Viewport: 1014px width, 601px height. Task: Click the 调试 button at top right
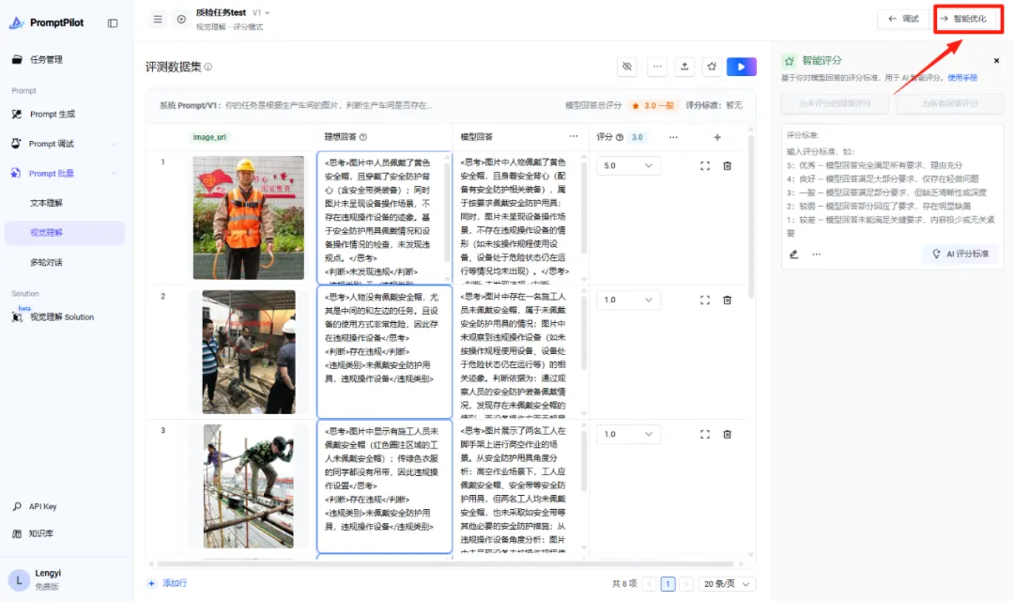tap(903, 19)
